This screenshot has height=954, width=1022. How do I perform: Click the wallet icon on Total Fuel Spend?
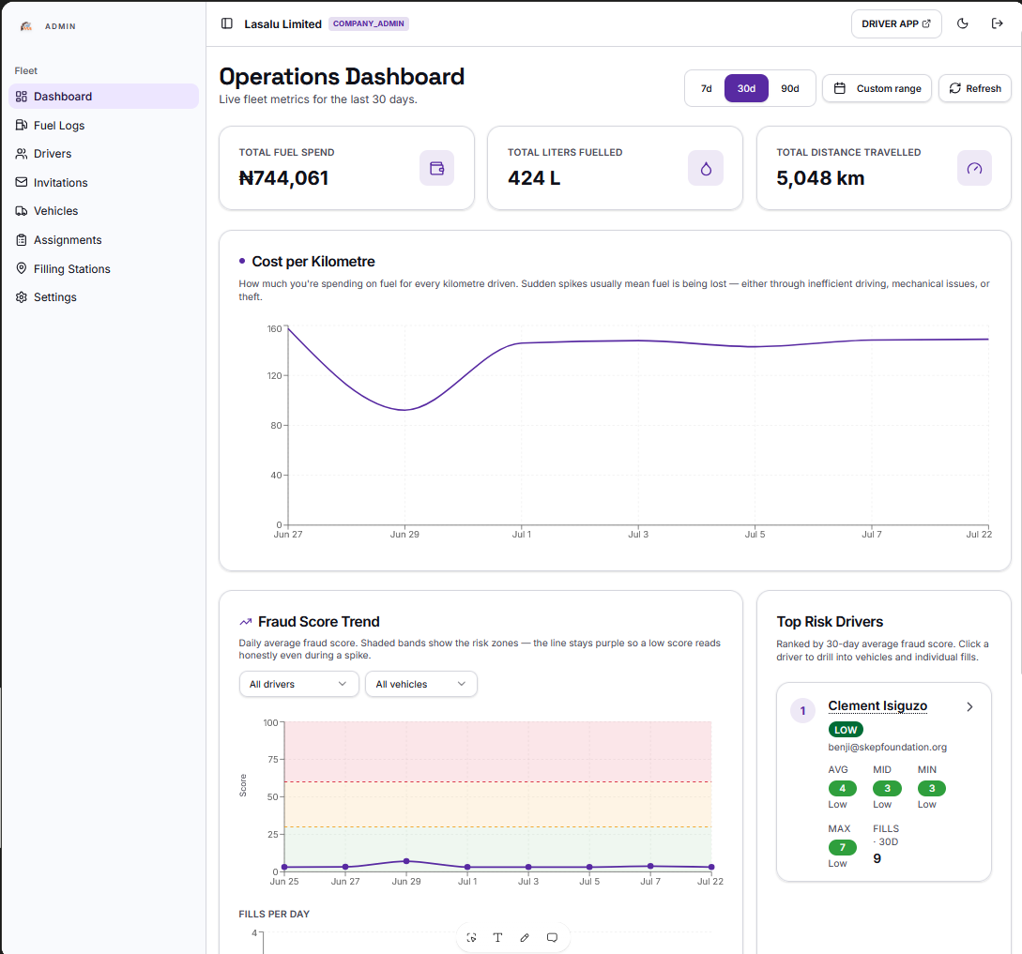coord(436,168)
